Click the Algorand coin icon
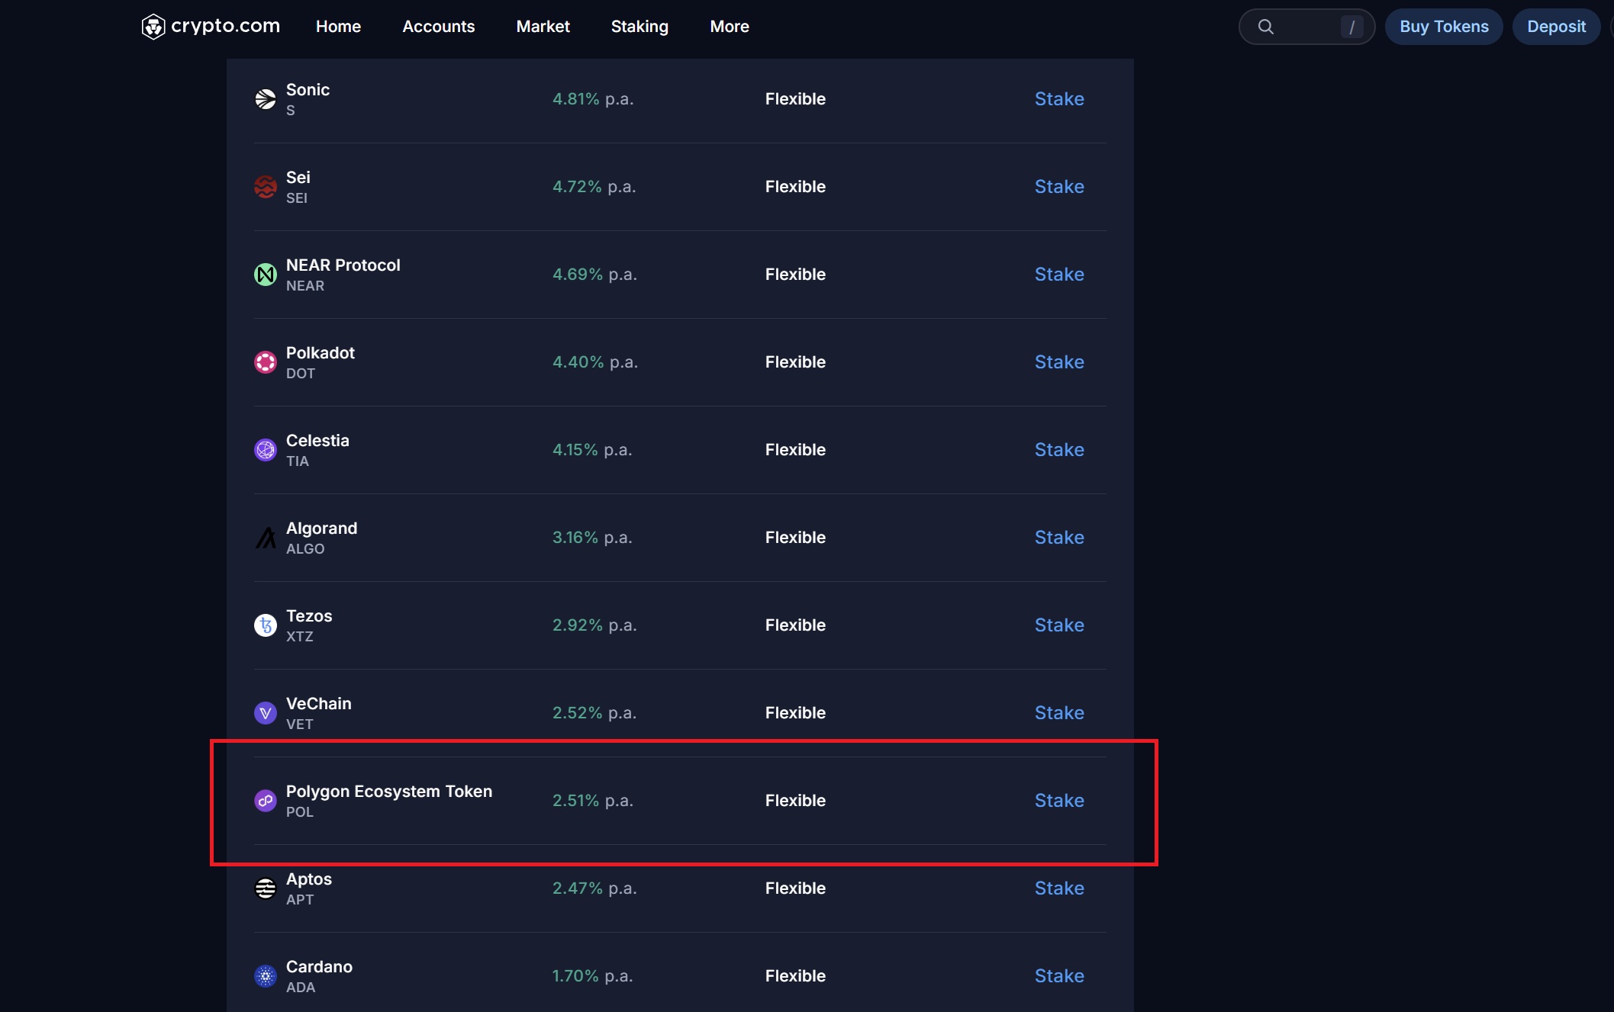 click(x=266, y=538)
